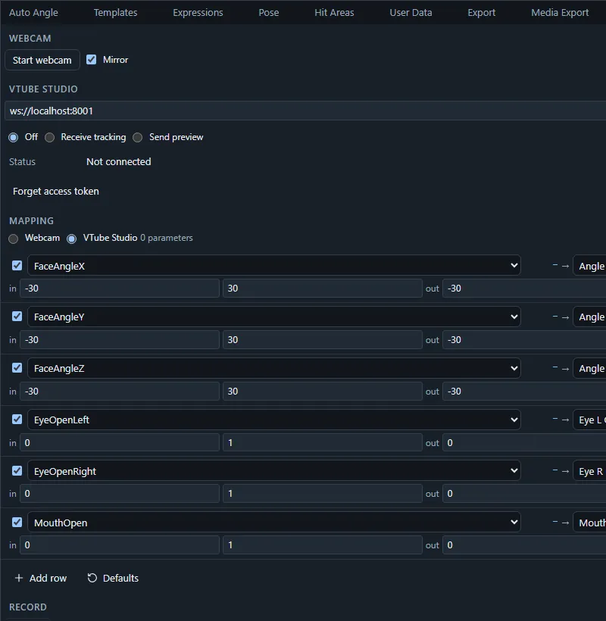Toggle the FaceAngleZ row checkbox

17,367
